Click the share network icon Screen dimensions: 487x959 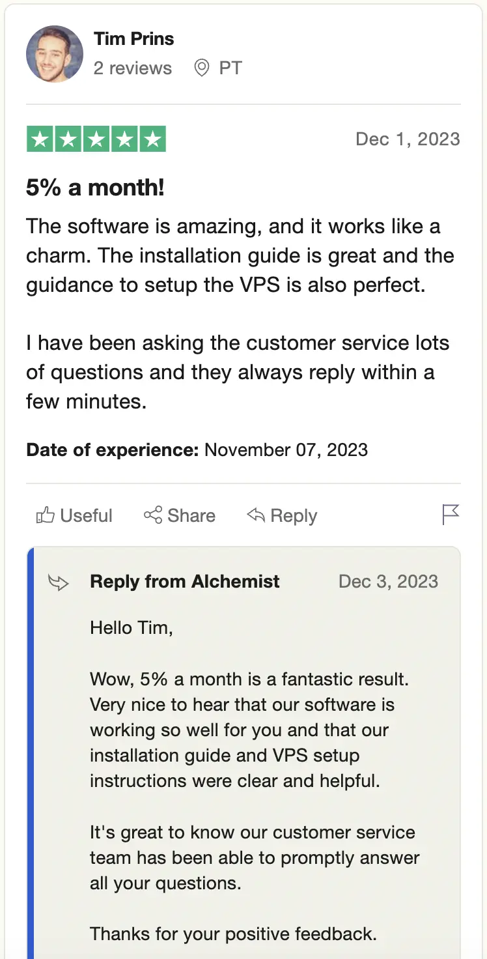pos(153,516)
